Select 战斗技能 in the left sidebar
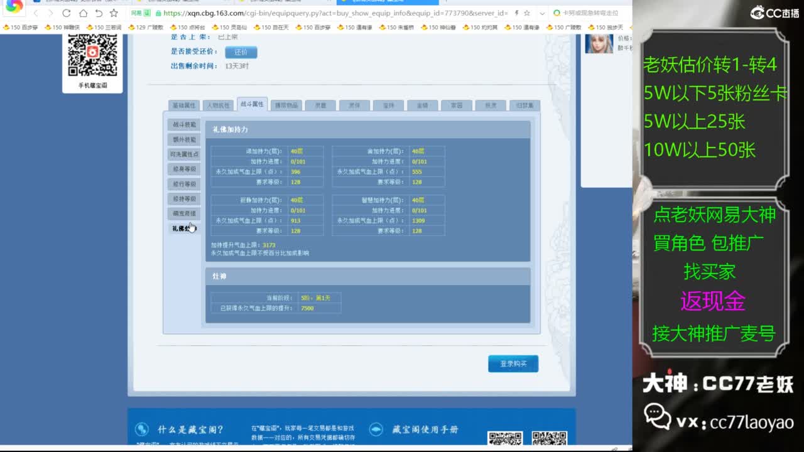Viewport: 804px width, 452px height. point(183,124)
